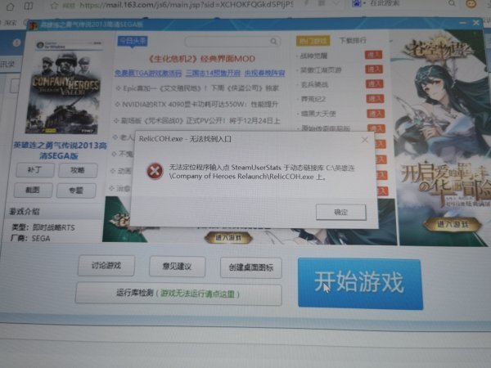Viewport: 491px width, 368px height.
Task: Open the 攻略 guide button
Action: [78, 170]
